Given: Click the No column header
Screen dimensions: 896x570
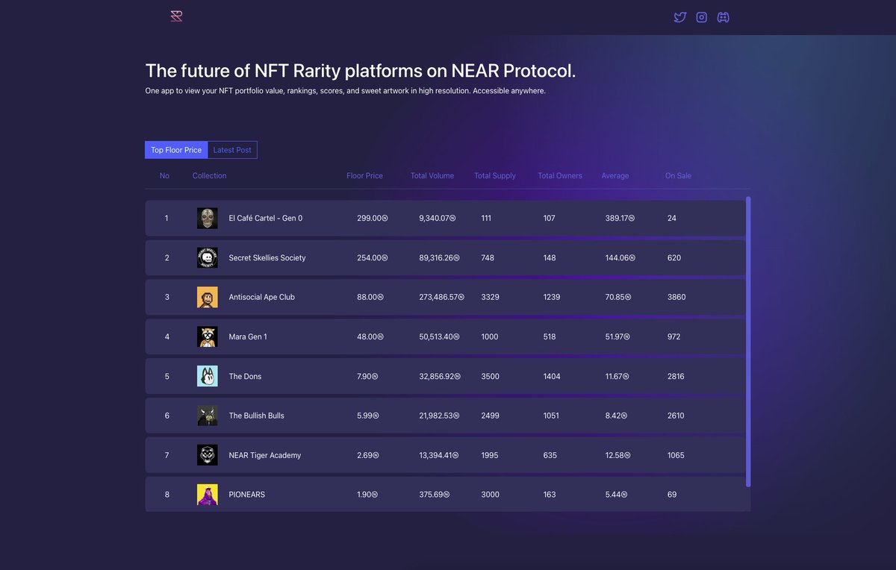Looking at the screenshot, I should [164, 176].
